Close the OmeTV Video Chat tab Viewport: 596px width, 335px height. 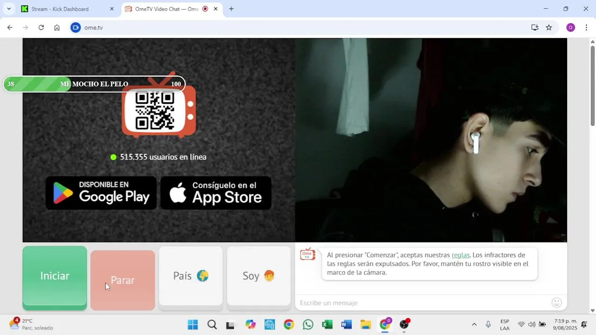(x=216, y=9)
